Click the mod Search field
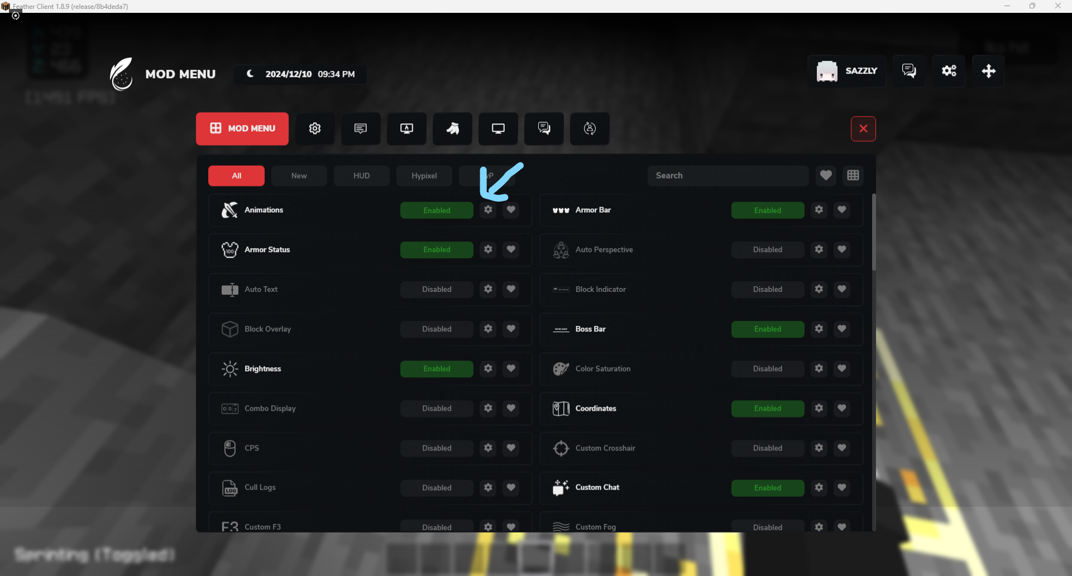Viewport: 1072px width, 576px height. pyautogui.click(x=728, y=175)
